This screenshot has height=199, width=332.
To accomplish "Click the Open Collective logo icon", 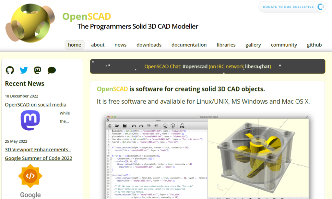I will (x=321, y=7).
